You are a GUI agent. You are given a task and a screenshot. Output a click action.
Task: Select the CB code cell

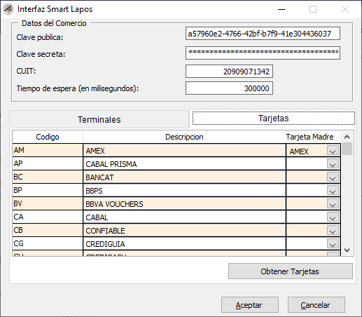click(48, 230)
